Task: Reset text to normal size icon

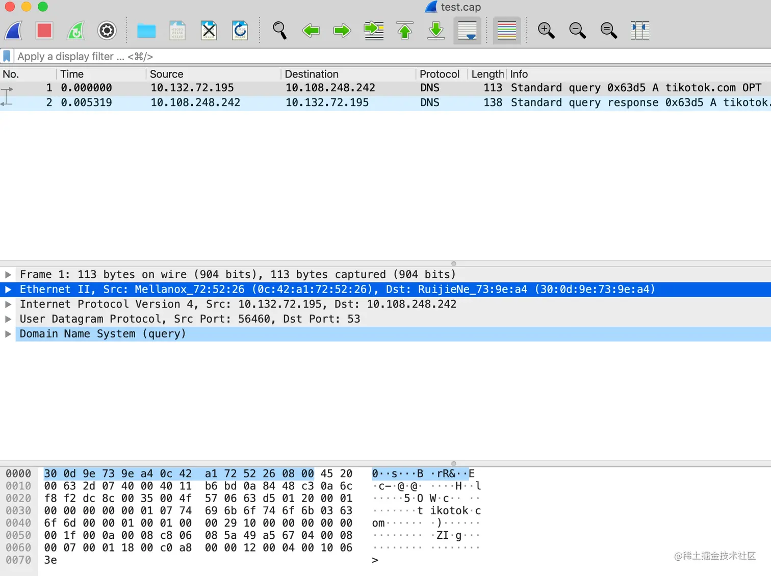Action: point(608,31)
